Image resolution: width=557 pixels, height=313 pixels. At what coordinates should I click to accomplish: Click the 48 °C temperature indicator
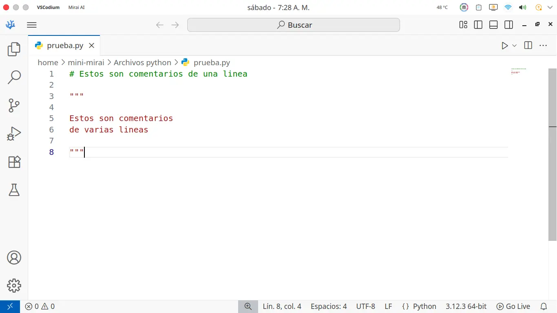coord(442,7)
